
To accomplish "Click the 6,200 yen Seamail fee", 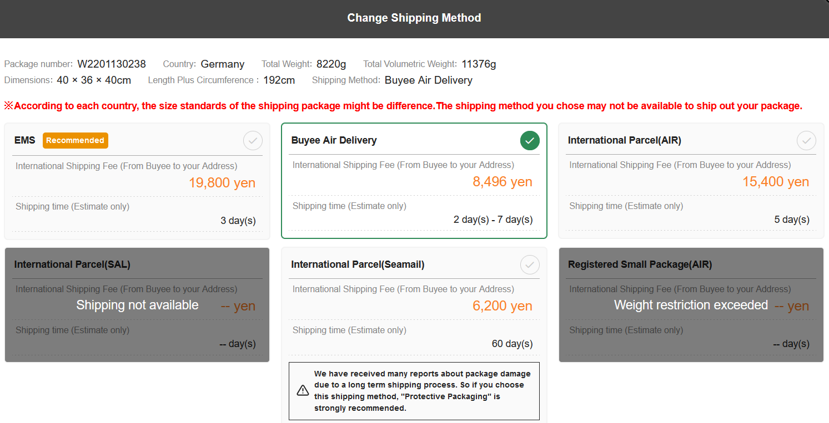I will pos(503,306).
